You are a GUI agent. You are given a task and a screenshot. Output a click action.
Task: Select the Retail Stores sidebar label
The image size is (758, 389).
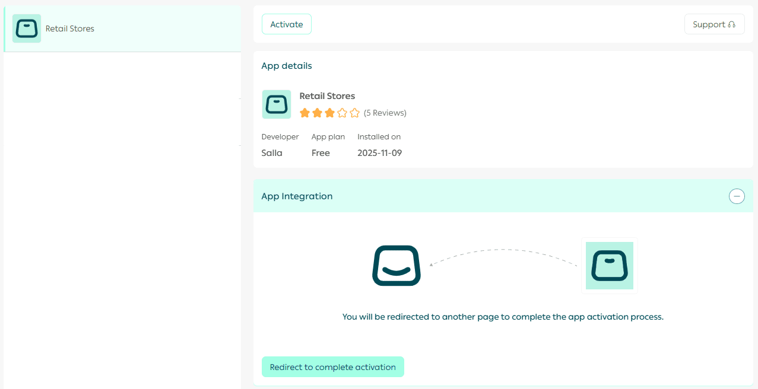70,28
